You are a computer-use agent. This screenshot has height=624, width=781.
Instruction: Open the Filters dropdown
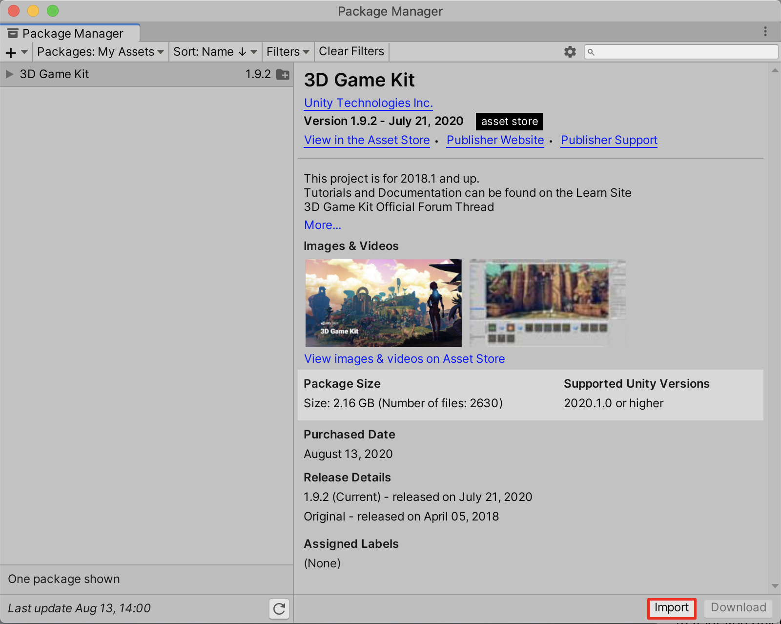coord(288,52)
